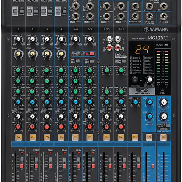Toggle the PRE button on channel 11/12
Screen dimensions: 182x182
coord(124,109)
